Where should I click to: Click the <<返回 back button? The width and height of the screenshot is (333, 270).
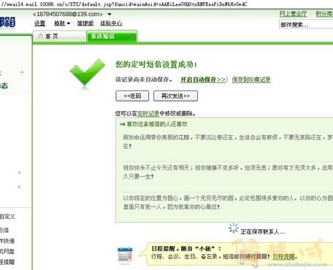tap(132, 96)
